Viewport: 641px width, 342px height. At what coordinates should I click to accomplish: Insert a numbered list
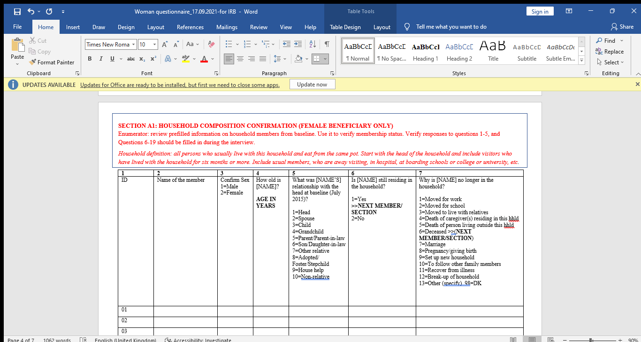click(x=248, y=45)
